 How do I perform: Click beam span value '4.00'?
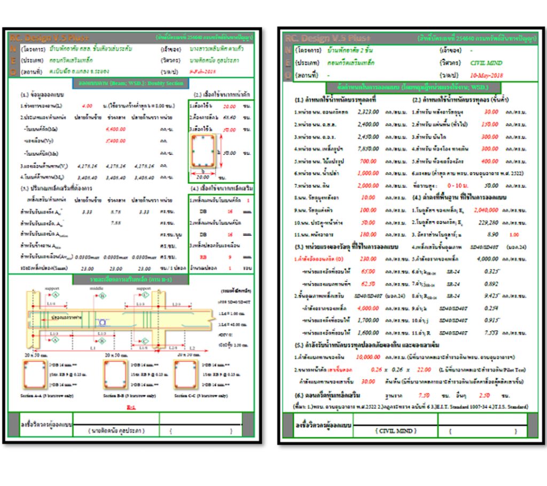87,106
